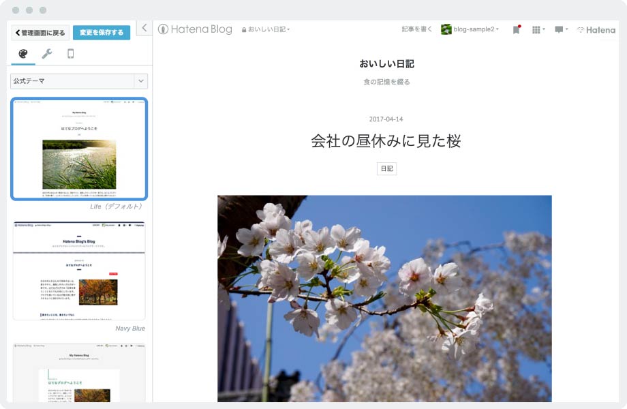
Task: Switch to the wrench customize tab
Action: click(x=47, y=54)
